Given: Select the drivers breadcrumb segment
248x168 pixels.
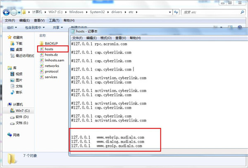Looking at the screenshot, I should [117, 12].
